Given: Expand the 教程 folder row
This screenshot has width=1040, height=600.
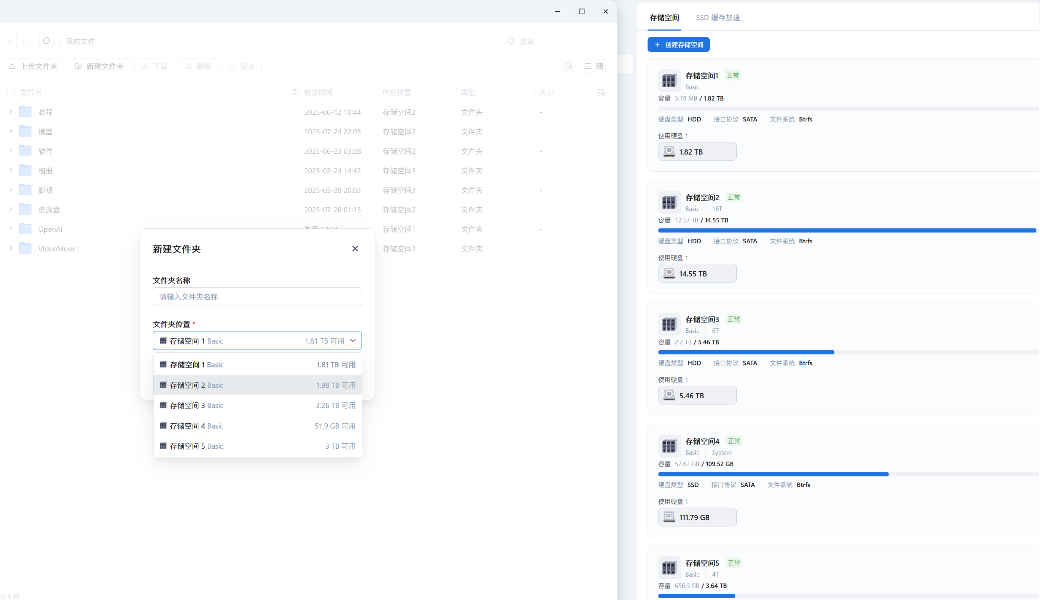Looking at the screenshot, I should pos(11,112).
